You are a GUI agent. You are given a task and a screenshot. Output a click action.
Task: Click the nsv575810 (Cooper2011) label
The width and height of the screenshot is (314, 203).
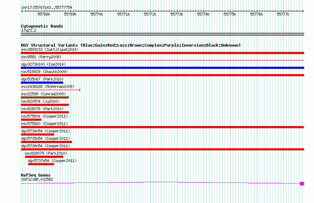click(44, 124)
